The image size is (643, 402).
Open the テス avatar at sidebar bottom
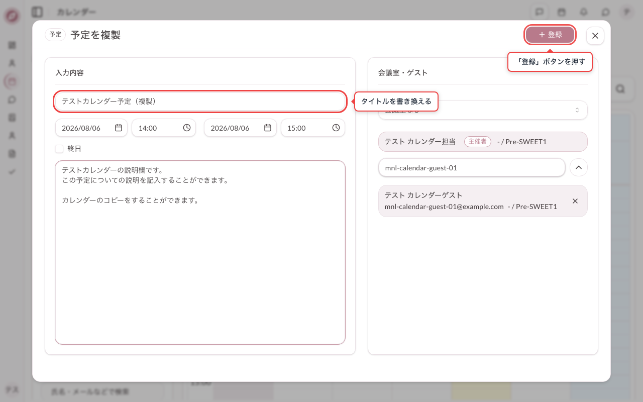point(12,389)
